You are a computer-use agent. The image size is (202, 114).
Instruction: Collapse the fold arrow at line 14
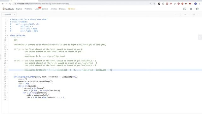pyautogui.click(x=7, y=49)
